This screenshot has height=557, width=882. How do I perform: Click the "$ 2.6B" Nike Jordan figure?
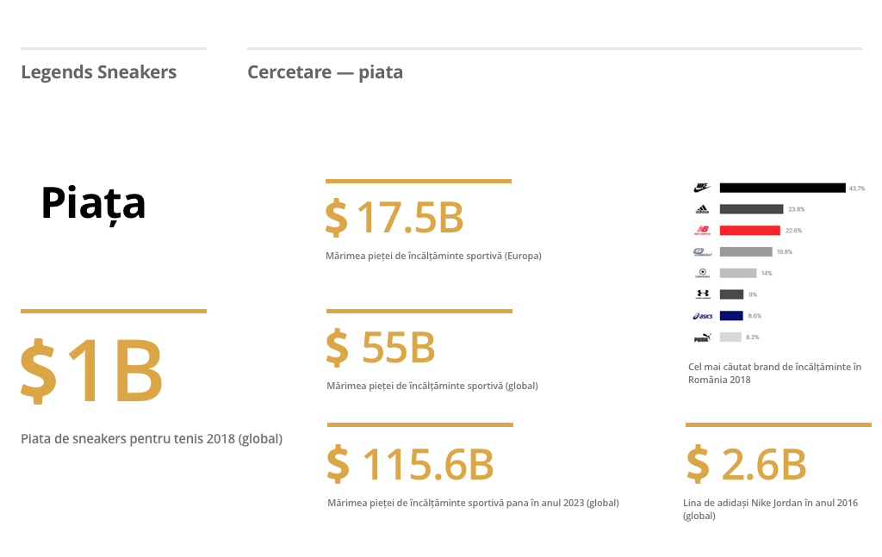coord(746,465)
